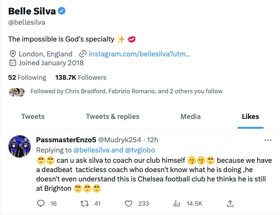Retweet the PassmasterEnzo5 tweet

tap(85, 203)
